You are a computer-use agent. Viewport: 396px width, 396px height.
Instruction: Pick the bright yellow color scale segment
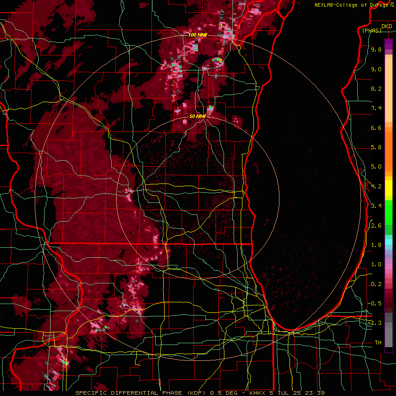389,188
